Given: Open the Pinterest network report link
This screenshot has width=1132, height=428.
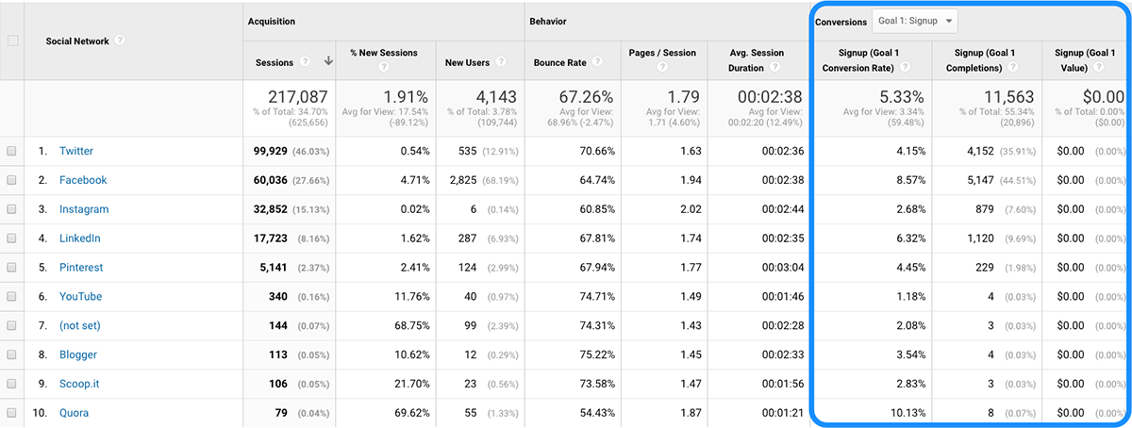Looking at the screenshot, I should (x=81, y=268).
